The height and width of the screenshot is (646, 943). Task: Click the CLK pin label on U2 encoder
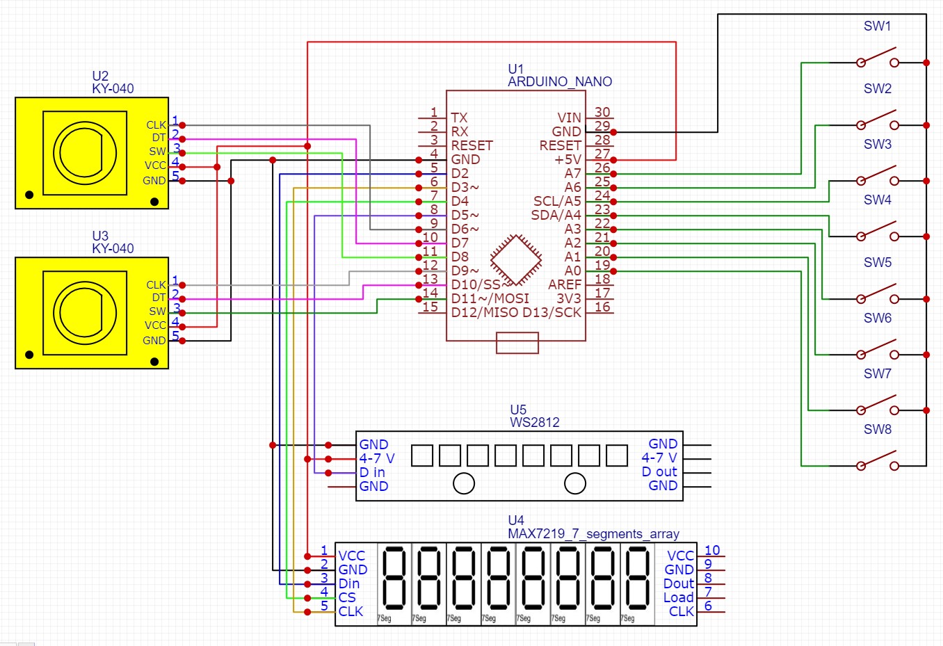156,125
